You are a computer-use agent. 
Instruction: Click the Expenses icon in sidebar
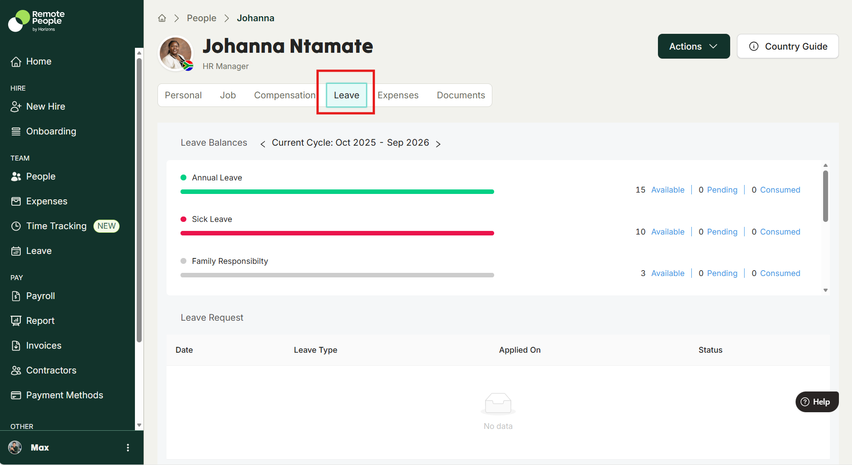(16, 202)
